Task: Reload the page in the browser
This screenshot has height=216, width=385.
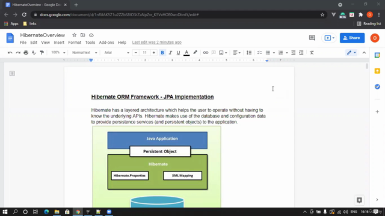Action: pos(24,14)
